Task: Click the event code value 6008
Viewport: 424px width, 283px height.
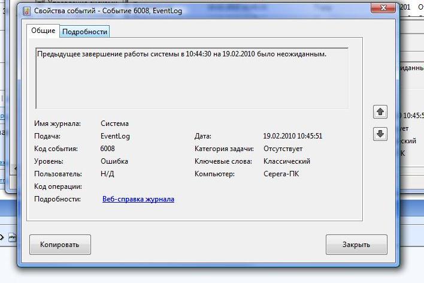Action: (x=107, y=149)
